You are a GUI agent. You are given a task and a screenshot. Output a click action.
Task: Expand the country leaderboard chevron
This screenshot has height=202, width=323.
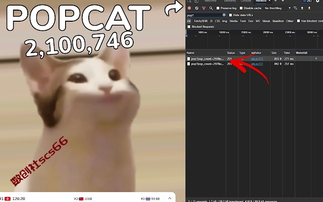click(x=170, y=198)
